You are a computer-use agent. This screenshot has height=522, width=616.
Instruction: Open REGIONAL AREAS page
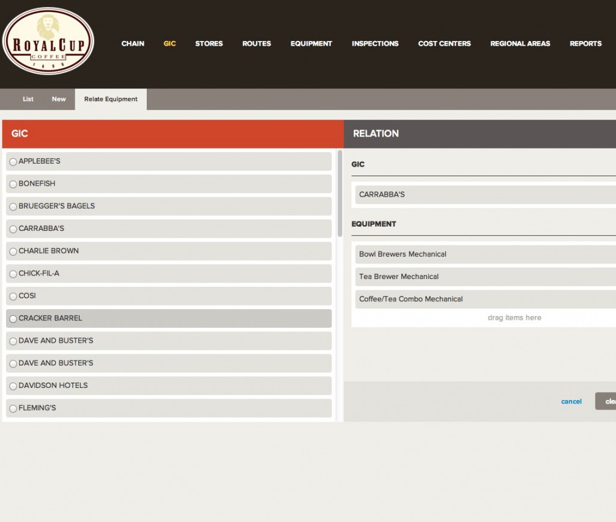pyautogui.click(x=520, y=43)
